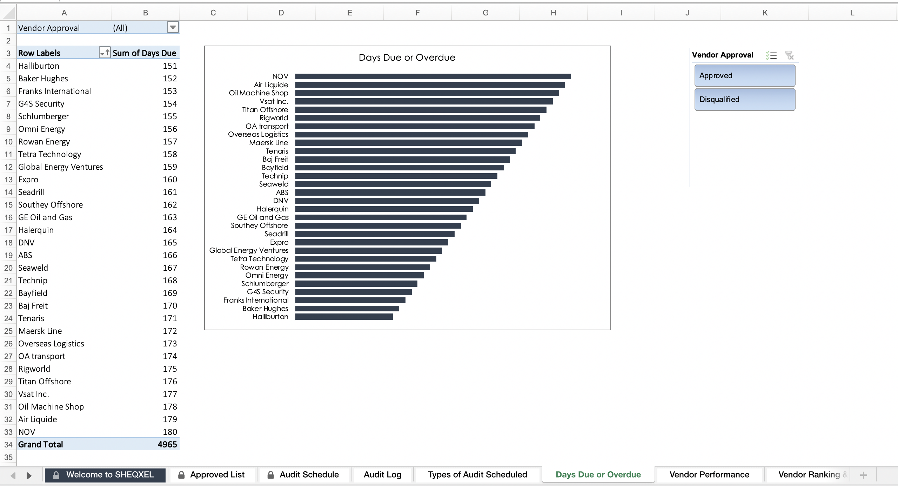Image resolution: width=898 pixels, height=486 pixels.
Task: Select column A header
Action: coord(64,13)
